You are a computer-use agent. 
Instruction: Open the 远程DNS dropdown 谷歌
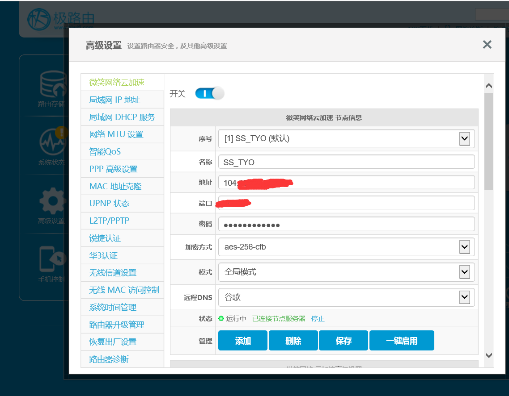click(346, 297)
